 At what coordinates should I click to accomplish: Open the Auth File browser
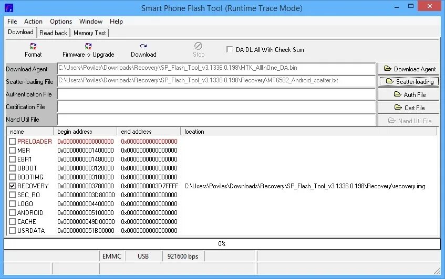pos(408,94)
